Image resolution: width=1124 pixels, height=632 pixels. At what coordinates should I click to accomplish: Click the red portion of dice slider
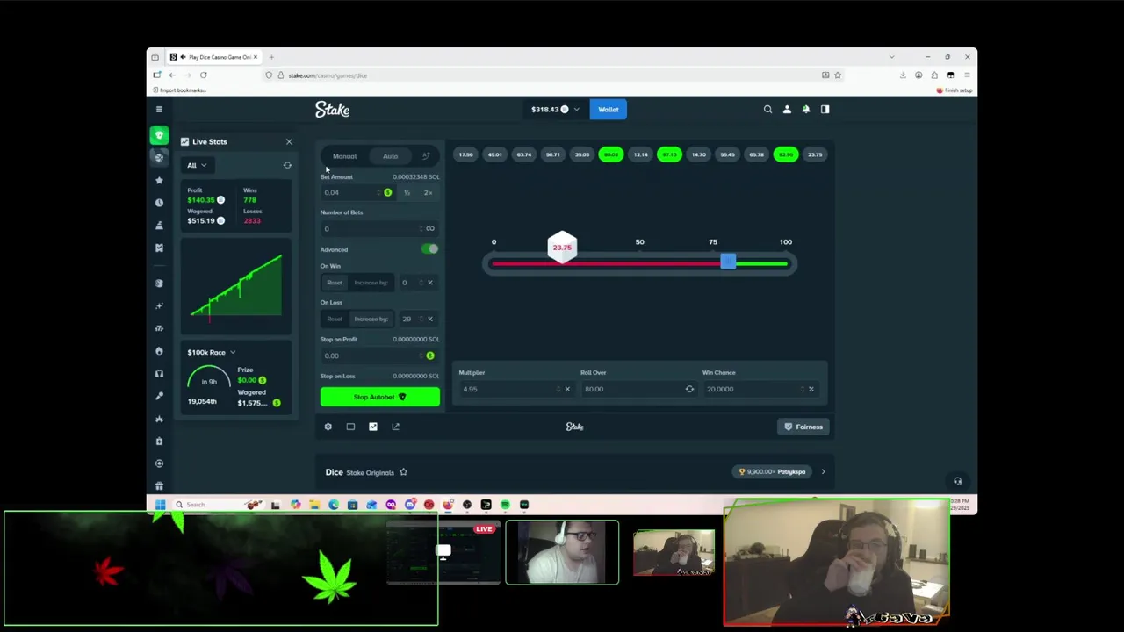pos(606,263)
